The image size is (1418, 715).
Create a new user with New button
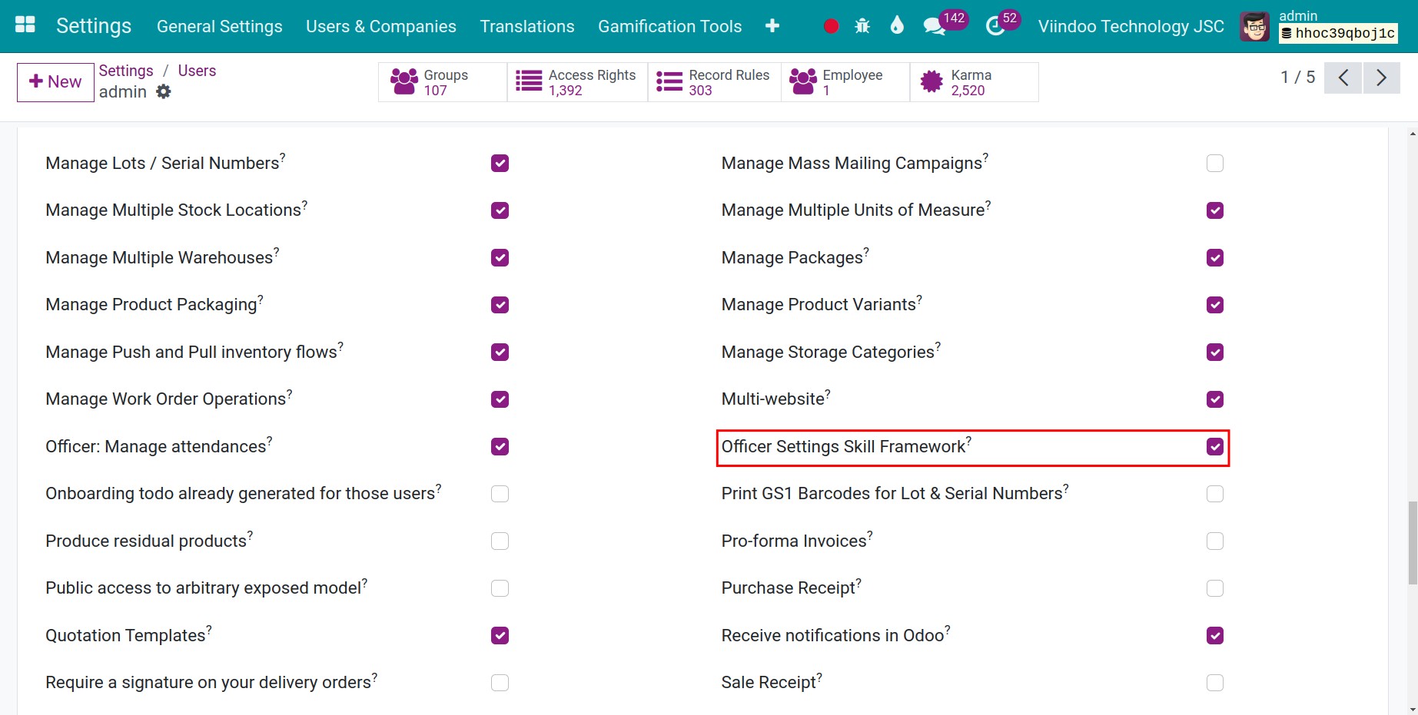pyautogui.click(x=55, y=82)
